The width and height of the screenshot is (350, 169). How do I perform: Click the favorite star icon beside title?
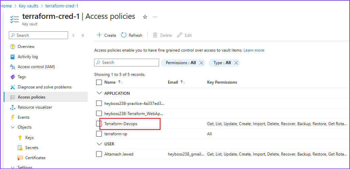pyautogui.click(x=145, y=17)
